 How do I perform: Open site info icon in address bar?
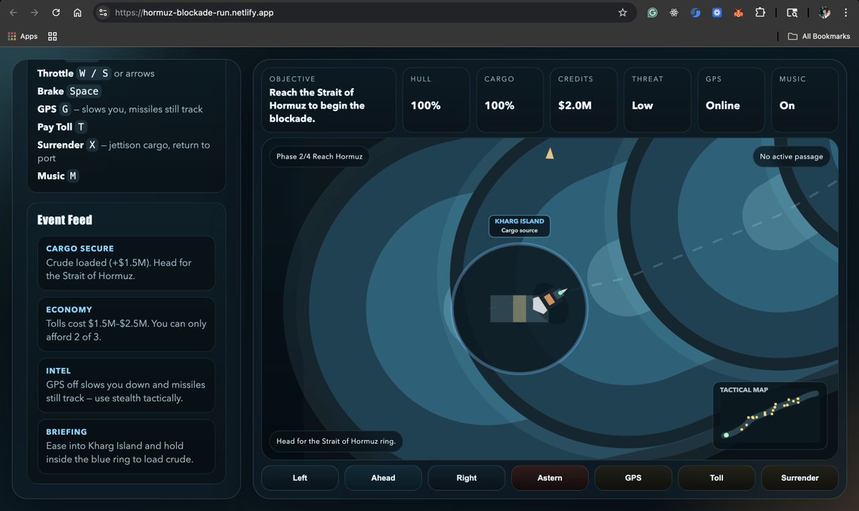103,13
